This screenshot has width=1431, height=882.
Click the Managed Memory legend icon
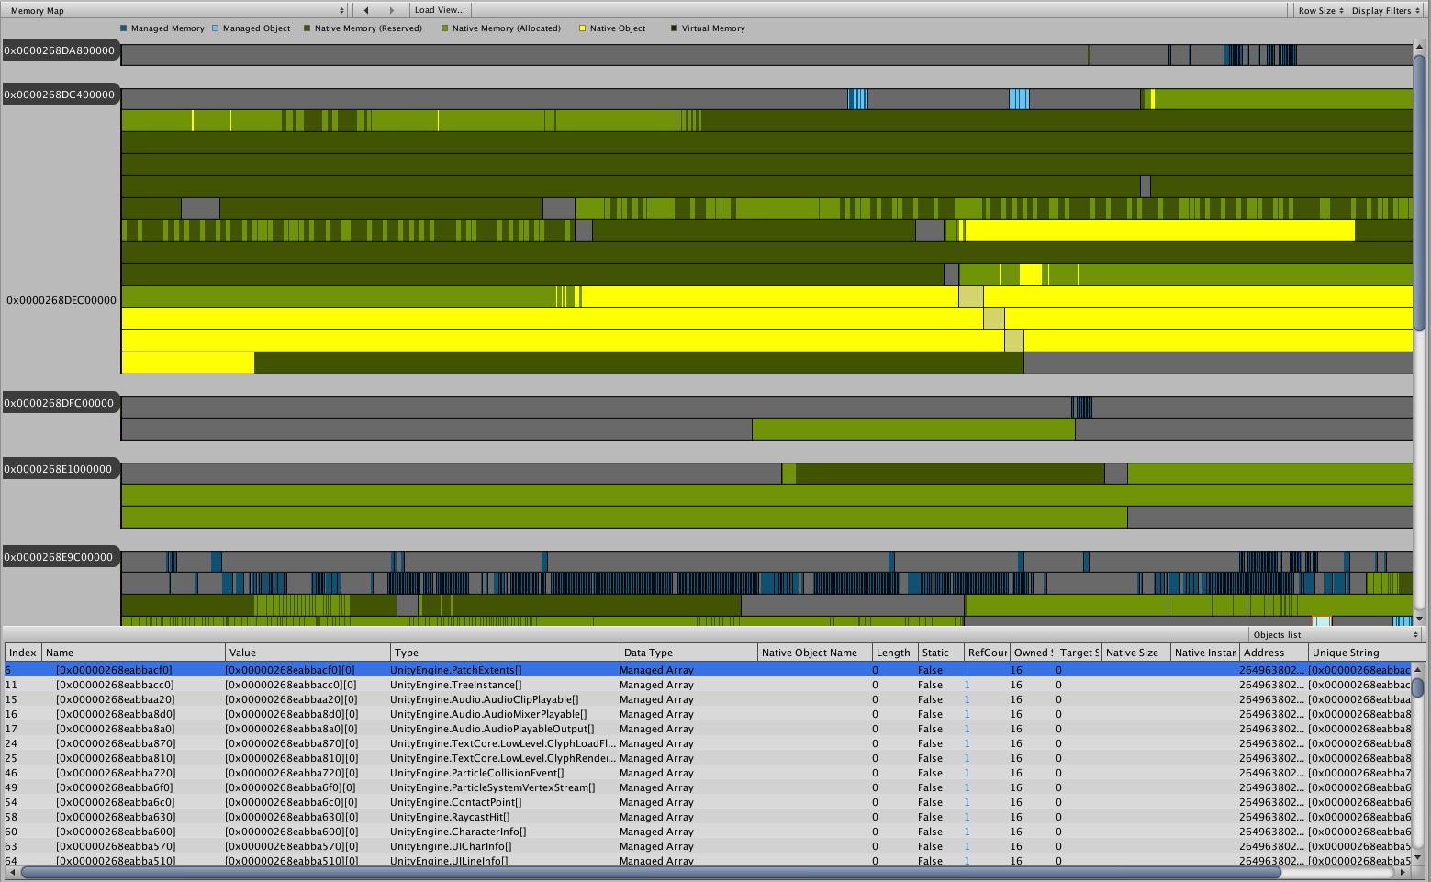click(122, 28)
